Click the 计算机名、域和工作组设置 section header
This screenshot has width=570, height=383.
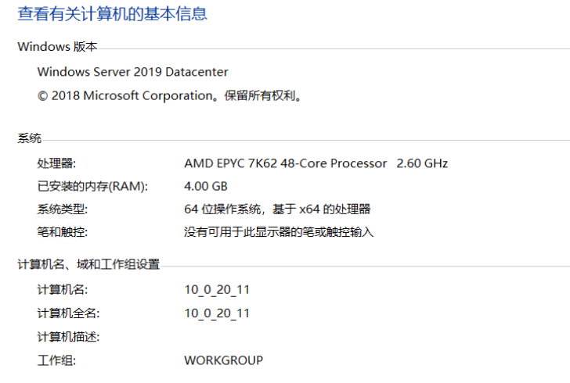click(88, 265)
